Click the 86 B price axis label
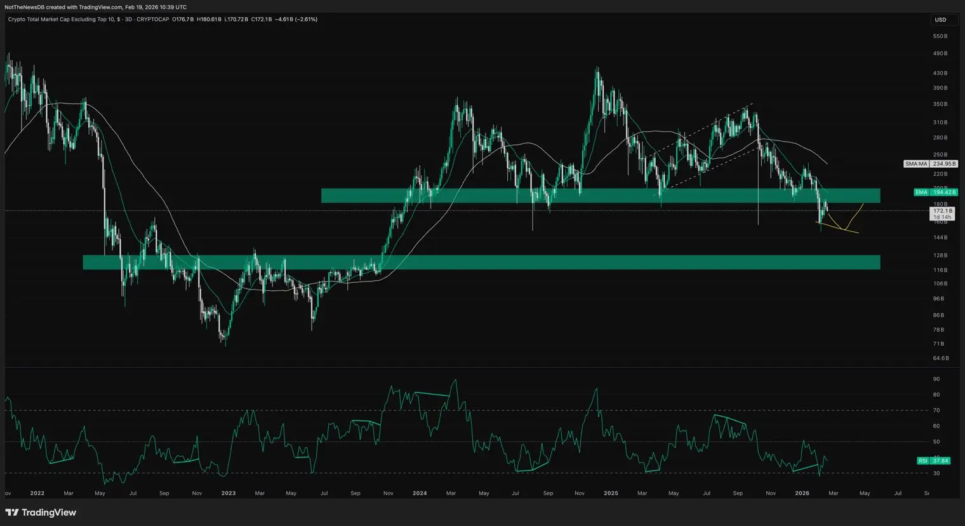The image size is (965, 526). click(x=939, y=315)
